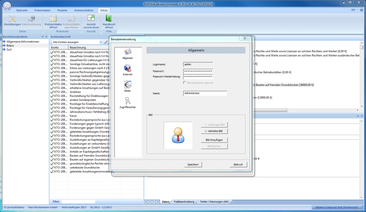Screen dimensions: 366x212
Task: Toggle checkmark of Rücklage für Ersatzbeschaffung row
Action: [x=52, y=104]
